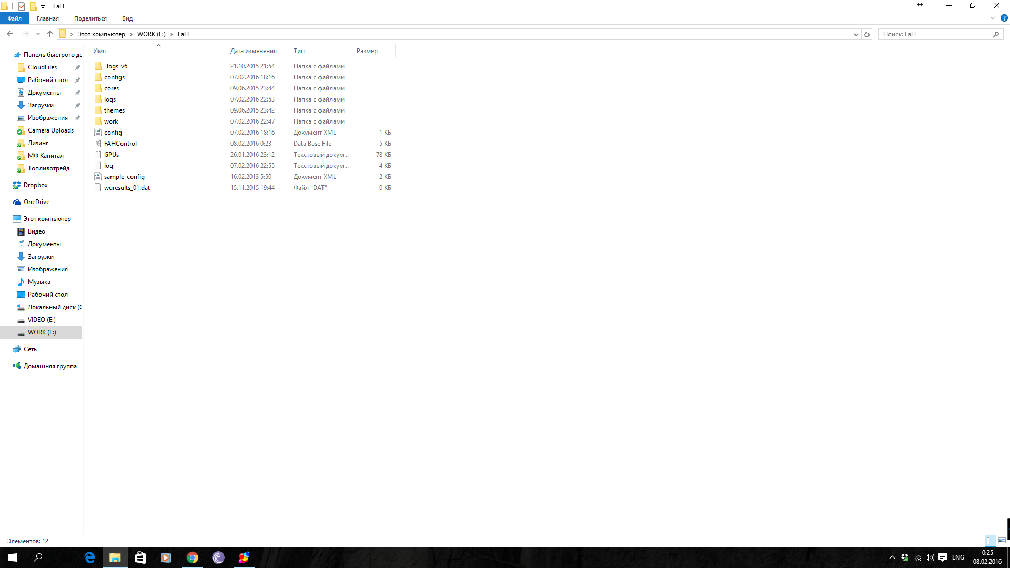Open recent locations dropdown arrow

click(38, 34)
